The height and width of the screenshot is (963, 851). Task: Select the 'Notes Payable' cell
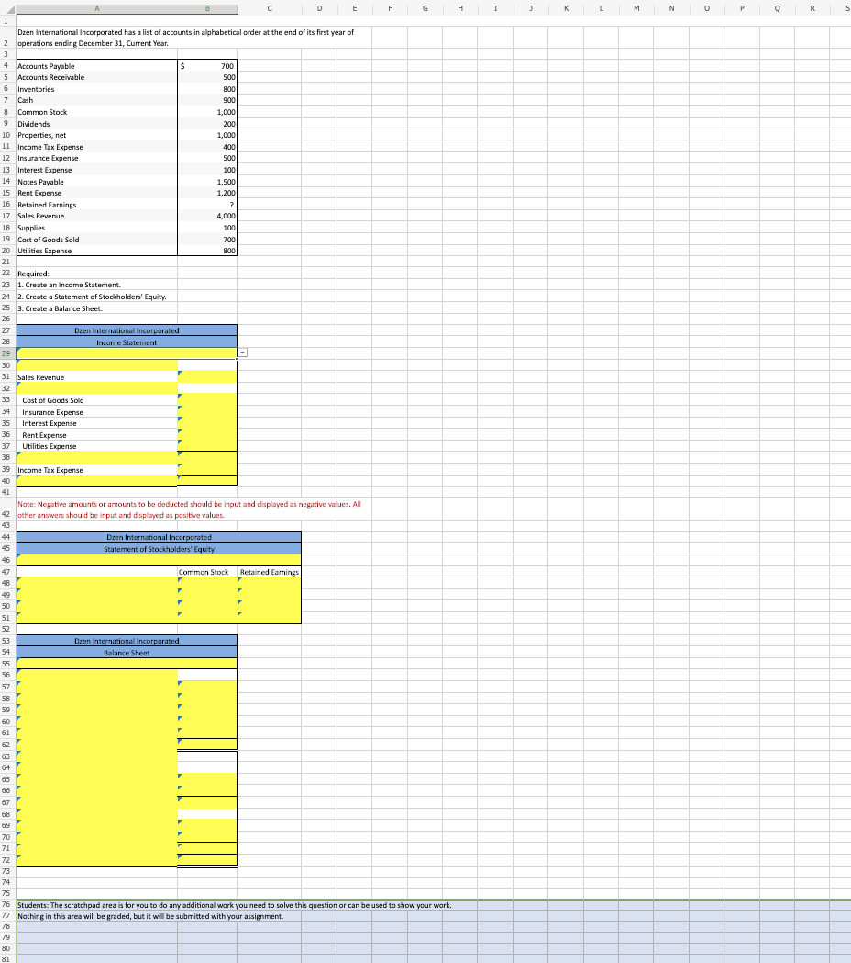tap(96, 182)
